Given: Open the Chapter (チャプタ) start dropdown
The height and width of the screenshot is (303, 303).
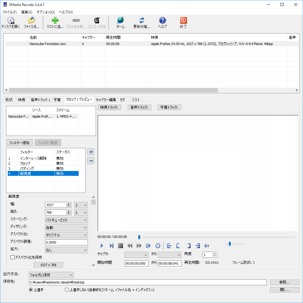Looking at the screenshot, I should tap(136, 255).
